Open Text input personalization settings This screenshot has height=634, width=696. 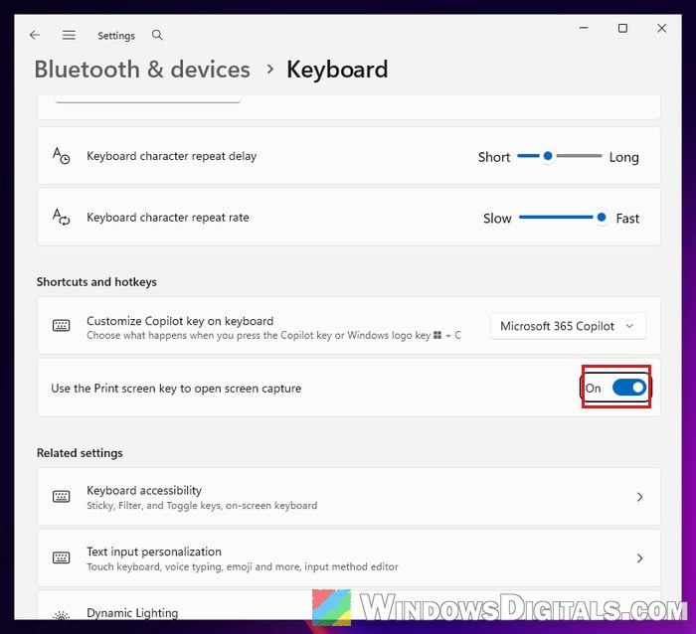click(x=348, y=557)
